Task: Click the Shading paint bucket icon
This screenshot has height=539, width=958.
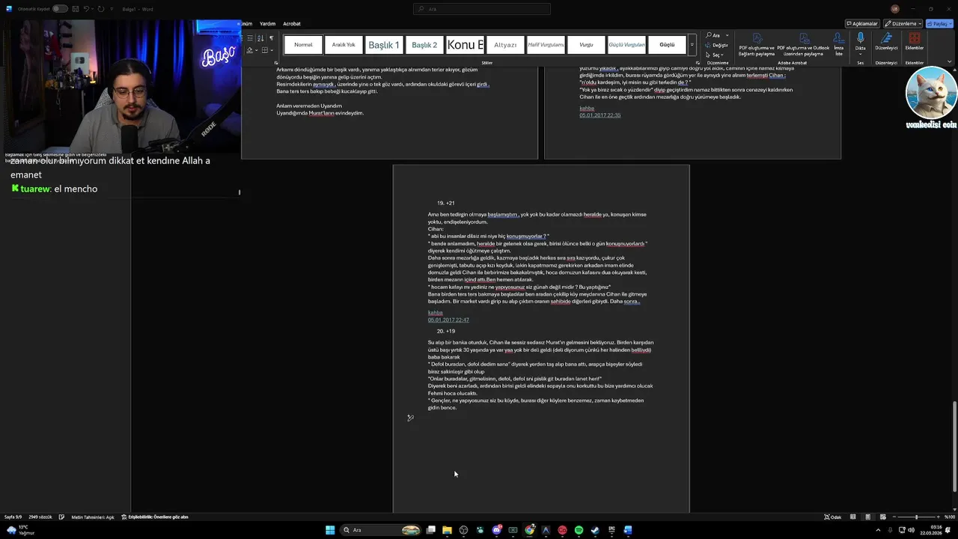Action: 250,50
